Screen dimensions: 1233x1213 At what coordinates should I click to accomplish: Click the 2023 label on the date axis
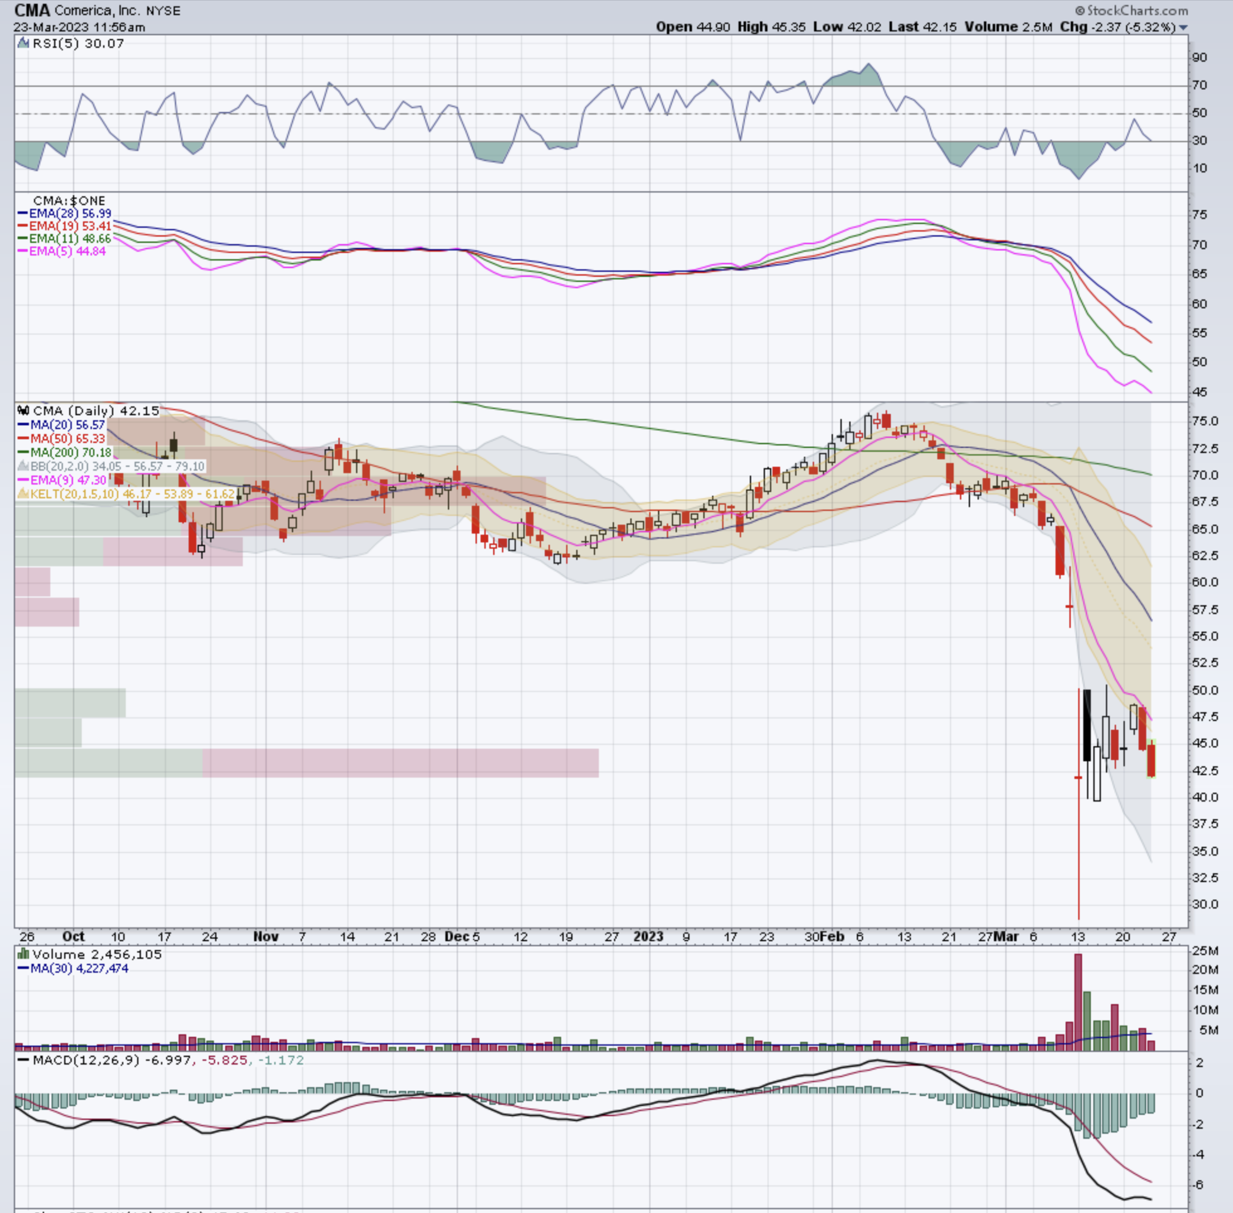[649, 936]
